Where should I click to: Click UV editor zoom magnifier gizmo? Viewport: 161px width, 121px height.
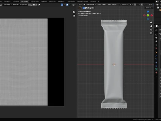point(74,12)
